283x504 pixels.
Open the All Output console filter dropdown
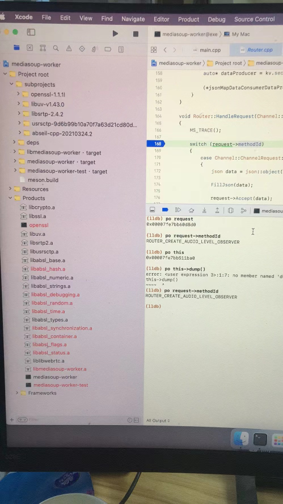click(x=158, y=420)
